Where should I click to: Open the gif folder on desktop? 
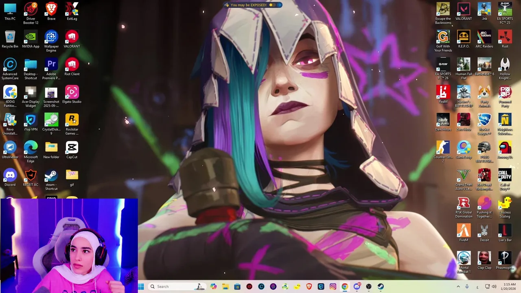[72, 178]
